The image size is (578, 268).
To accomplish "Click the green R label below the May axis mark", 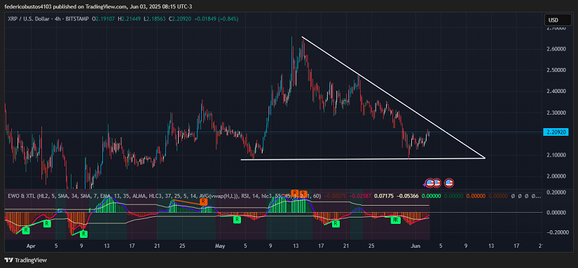I will (237, 220).
